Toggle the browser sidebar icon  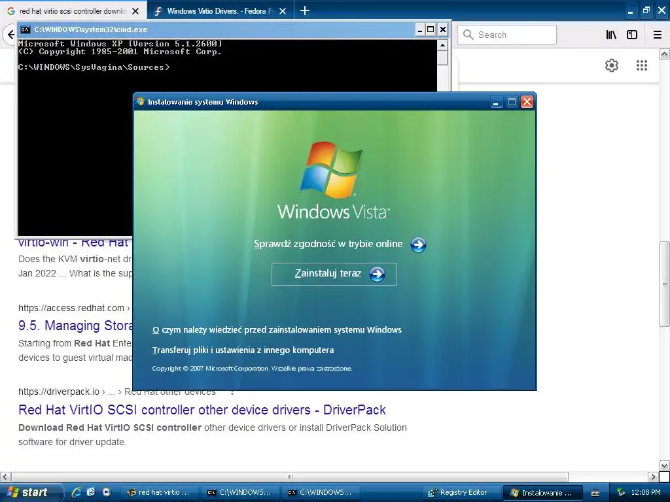tap(632, 35)
